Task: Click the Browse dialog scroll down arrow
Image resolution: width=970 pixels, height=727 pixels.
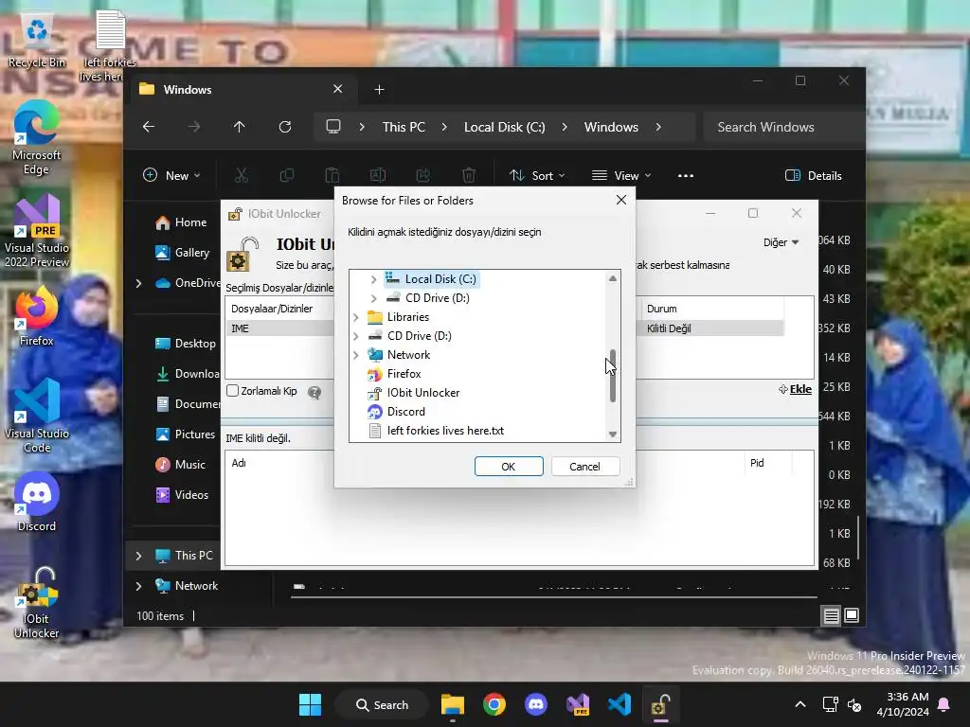Action: [613, 434]
